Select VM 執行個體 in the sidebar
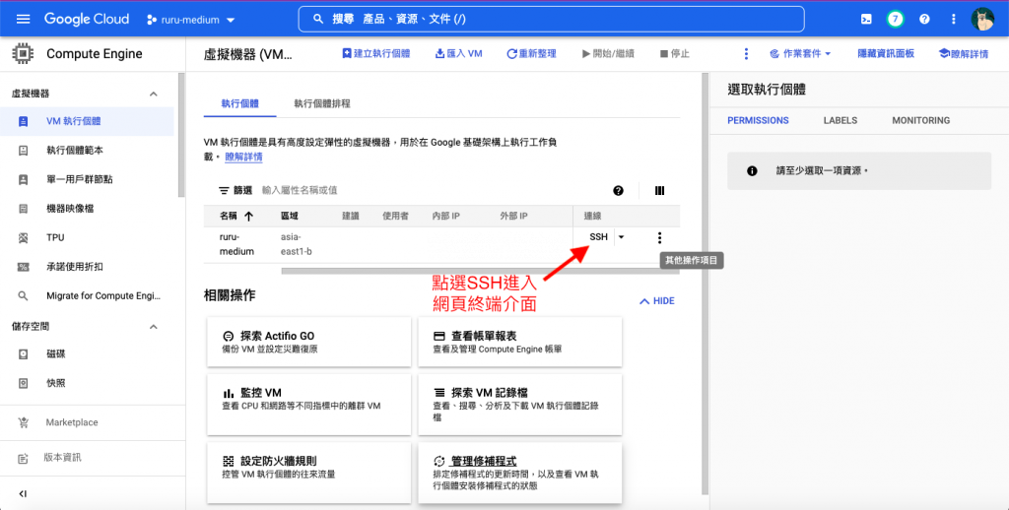The width and height of the screenshot is (1009, 510). click(87, 121)
